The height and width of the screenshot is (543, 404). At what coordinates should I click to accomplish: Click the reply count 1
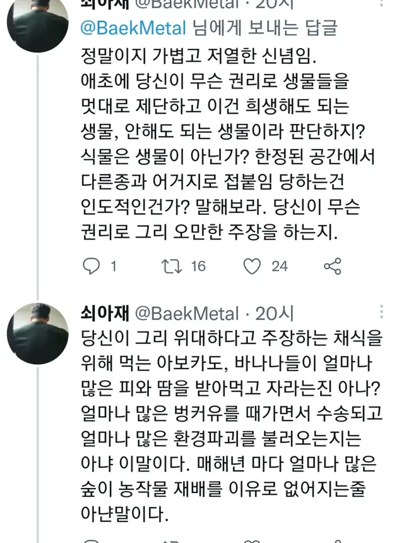coord(114,266)
